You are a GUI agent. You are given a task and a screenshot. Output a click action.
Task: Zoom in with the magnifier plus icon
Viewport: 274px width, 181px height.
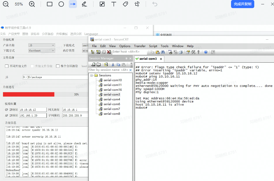pyautogui.click(x=32, y=4)
